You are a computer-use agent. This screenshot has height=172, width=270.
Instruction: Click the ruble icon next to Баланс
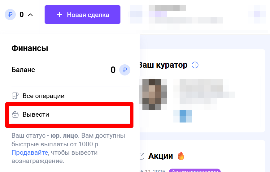(125, 70)
